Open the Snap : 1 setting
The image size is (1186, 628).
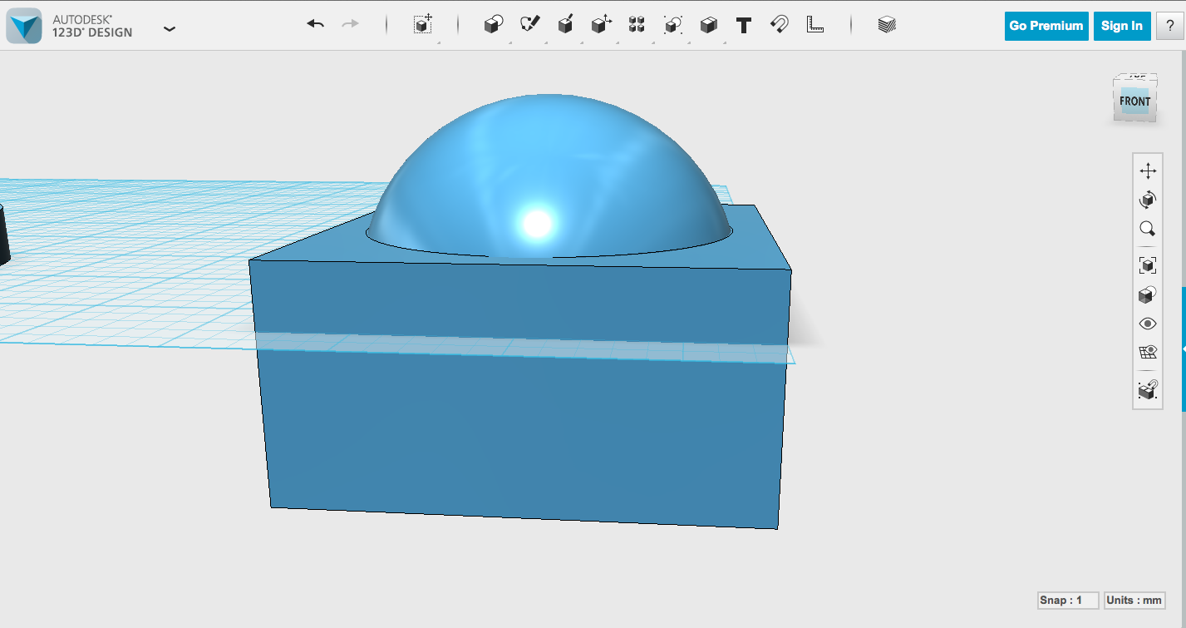coord(1068,600)
